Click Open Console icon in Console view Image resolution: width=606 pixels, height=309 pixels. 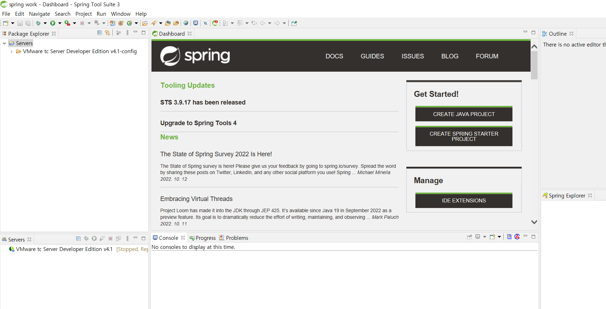493,237
